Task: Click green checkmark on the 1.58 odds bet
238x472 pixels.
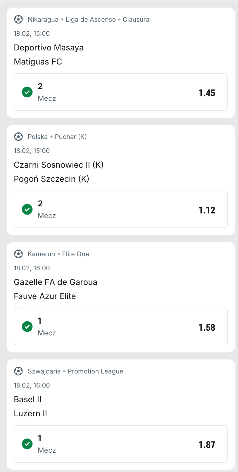Action: click(27, 327)
